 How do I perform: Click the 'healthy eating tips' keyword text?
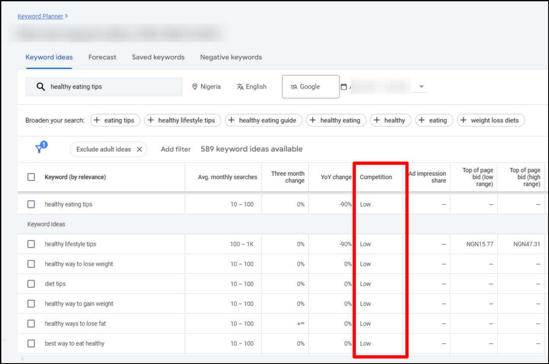coord(68,204)
